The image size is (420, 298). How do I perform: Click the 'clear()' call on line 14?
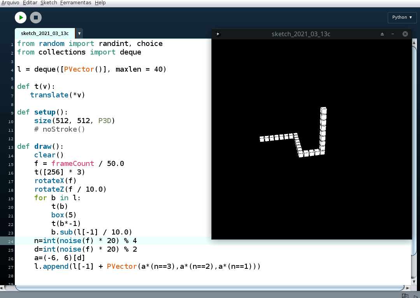49,155
